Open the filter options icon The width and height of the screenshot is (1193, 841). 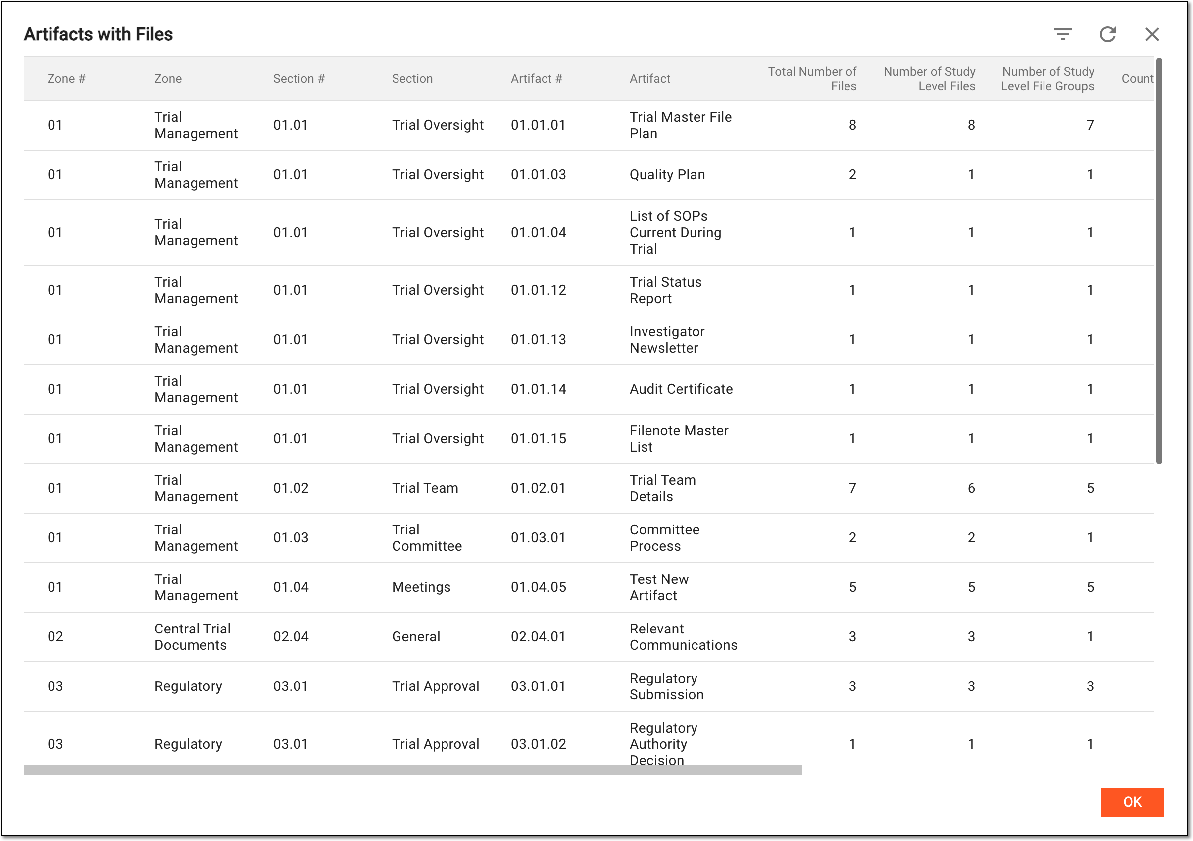pos(1063,34)
